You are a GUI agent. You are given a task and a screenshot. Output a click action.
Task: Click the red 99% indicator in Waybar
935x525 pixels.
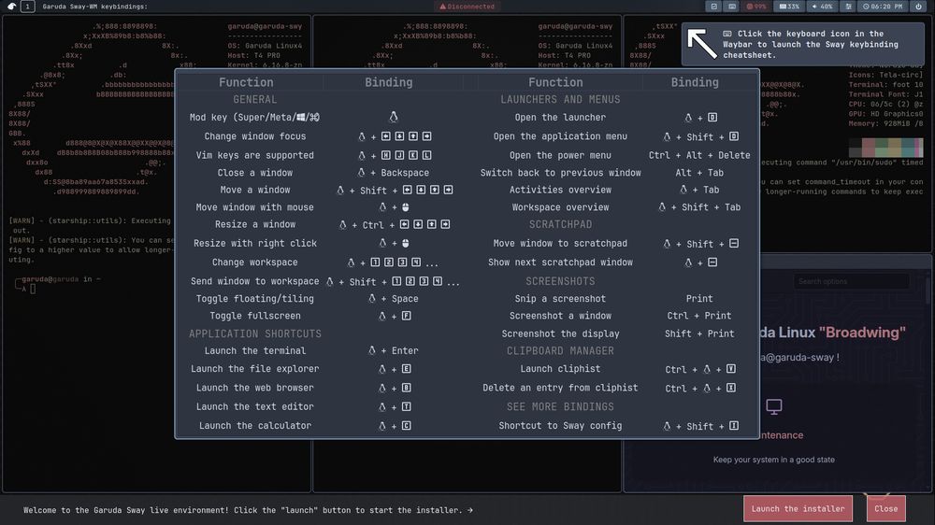[x=756, y=7]
